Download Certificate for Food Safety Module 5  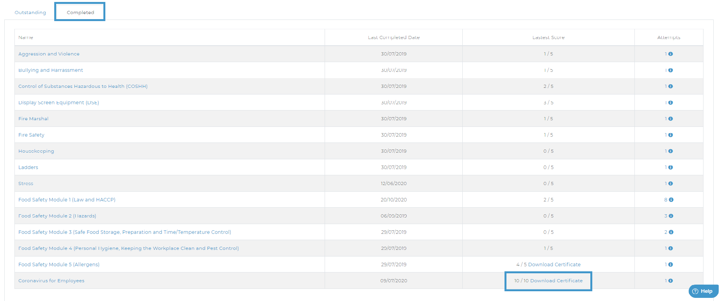[x=554, y=264]
